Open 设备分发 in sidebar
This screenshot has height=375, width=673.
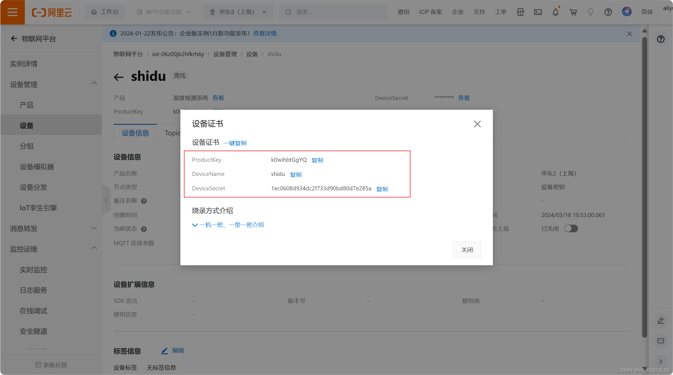[33, 187]
